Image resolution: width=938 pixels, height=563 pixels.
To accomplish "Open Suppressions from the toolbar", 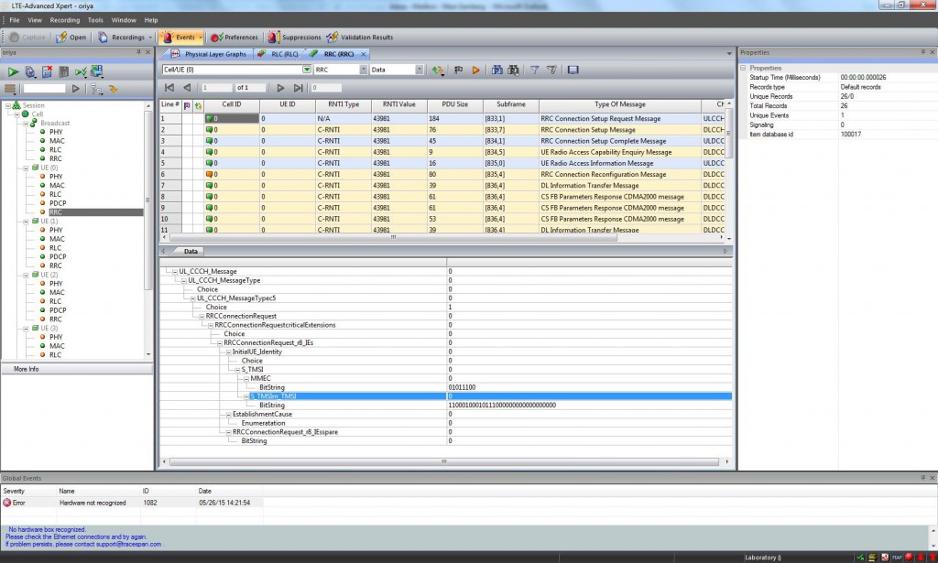I will point(294,37).
